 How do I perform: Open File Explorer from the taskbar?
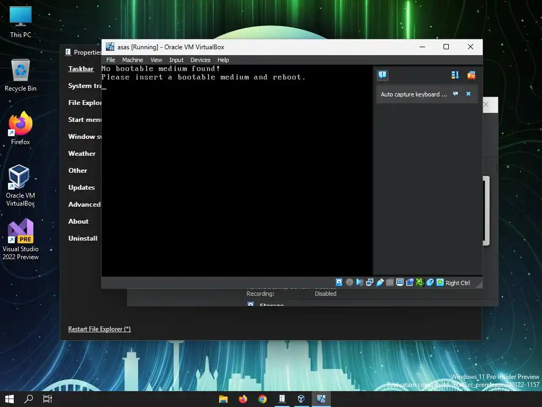click(x=223, y=399)
